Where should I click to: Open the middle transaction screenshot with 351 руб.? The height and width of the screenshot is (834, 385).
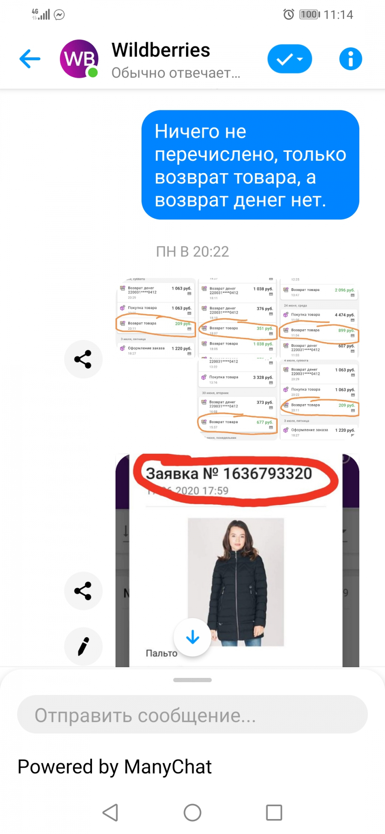click(x=237, y=318)
